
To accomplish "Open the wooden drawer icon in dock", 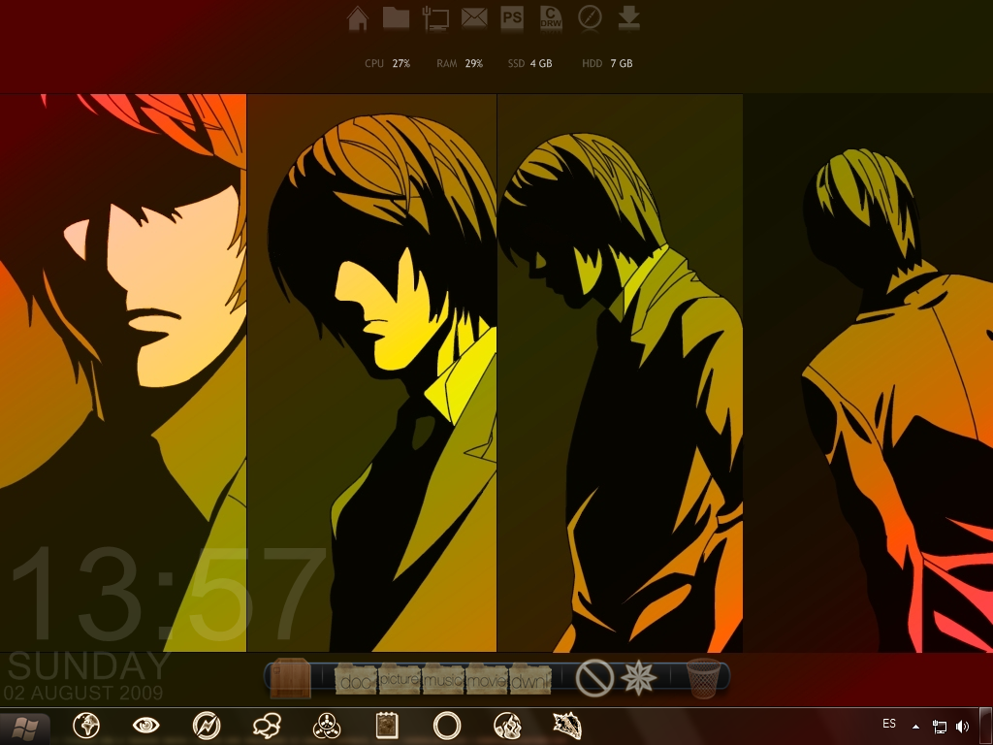I will coord(291,678).
